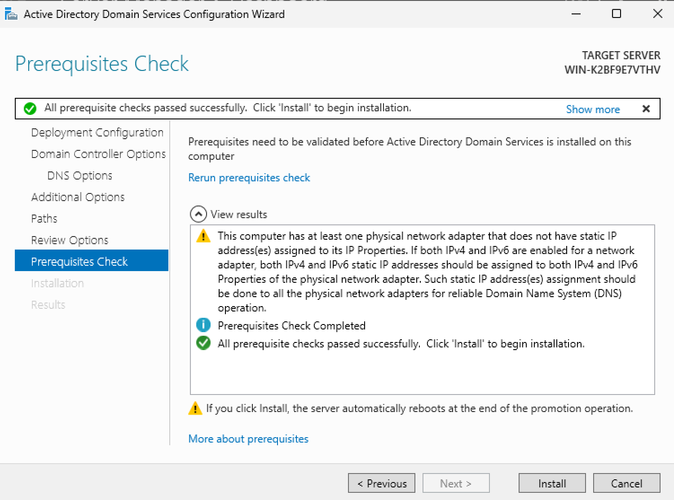Click the wizard app icon in title bar
This screenshot has height=500, width=674.
[11, 14]
